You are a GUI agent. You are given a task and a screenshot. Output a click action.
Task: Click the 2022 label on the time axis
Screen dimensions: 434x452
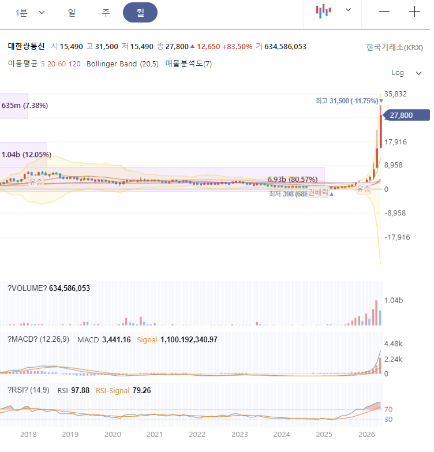tap(197, 435)
